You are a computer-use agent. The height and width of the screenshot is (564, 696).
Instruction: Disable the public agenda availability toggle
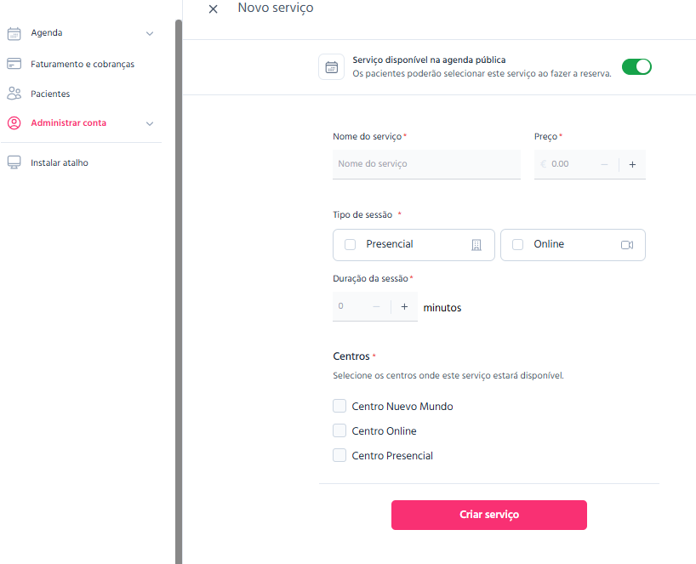636,67
